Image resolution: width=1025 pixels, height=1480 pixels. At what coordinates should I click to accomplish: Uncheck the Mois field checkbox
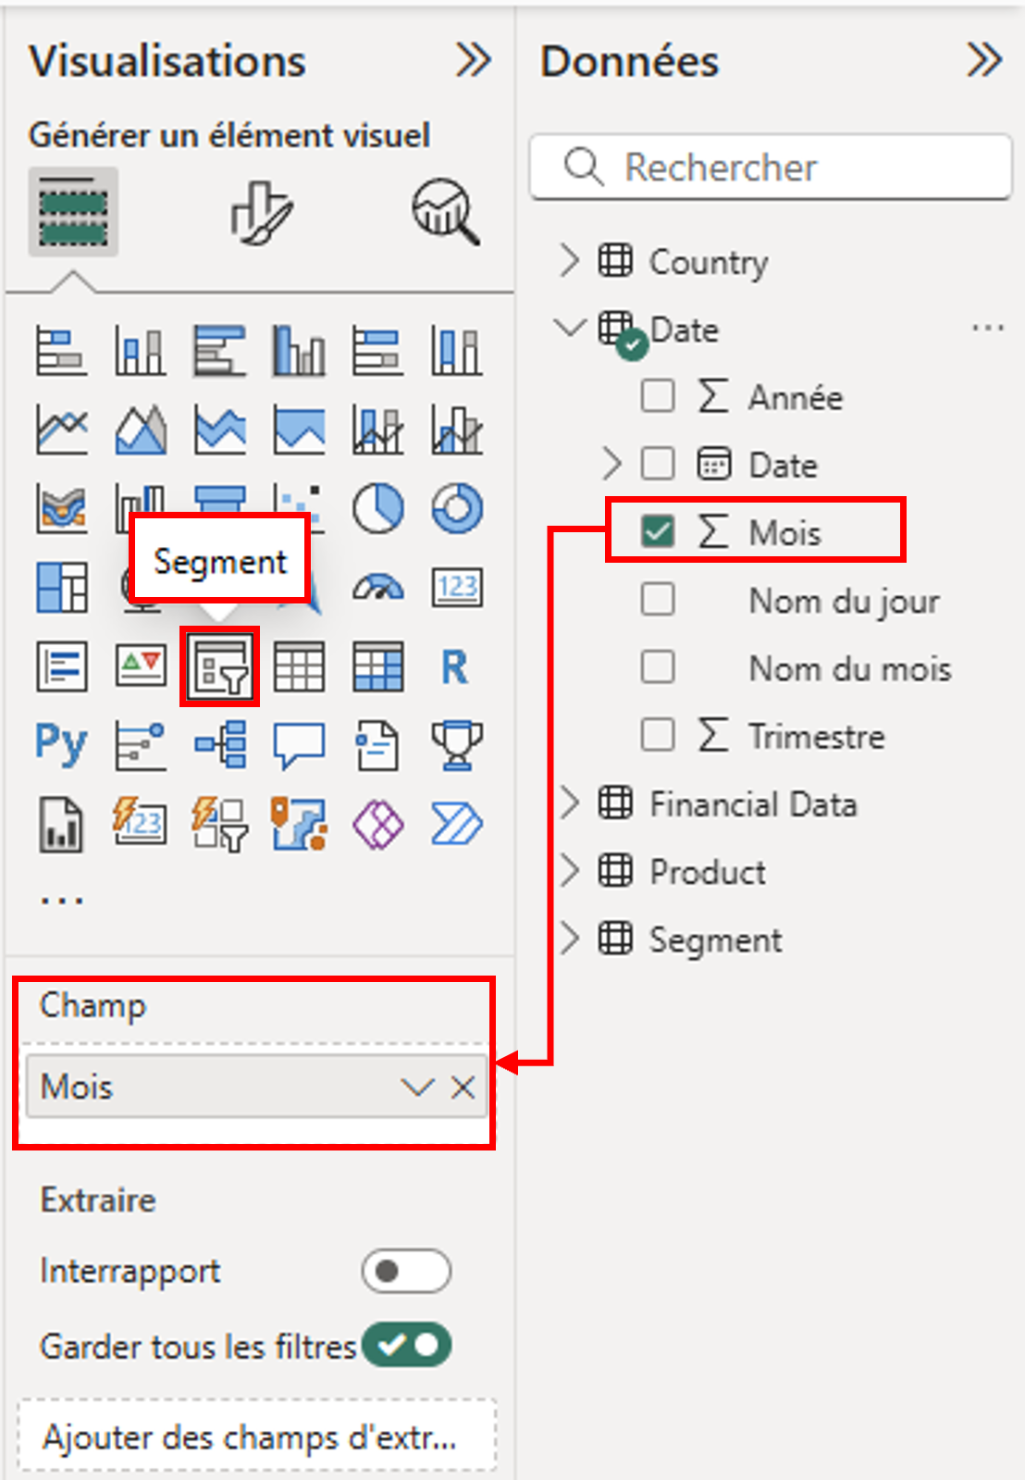tap(658, 531)
